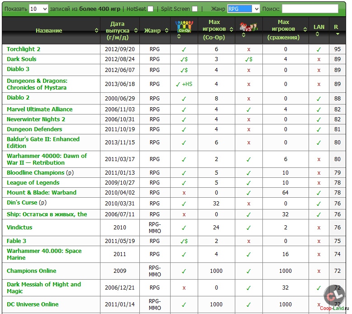Click sort arrows next to Дата выпуска
This screenshot has width=352, height=314.
(136, 30)
